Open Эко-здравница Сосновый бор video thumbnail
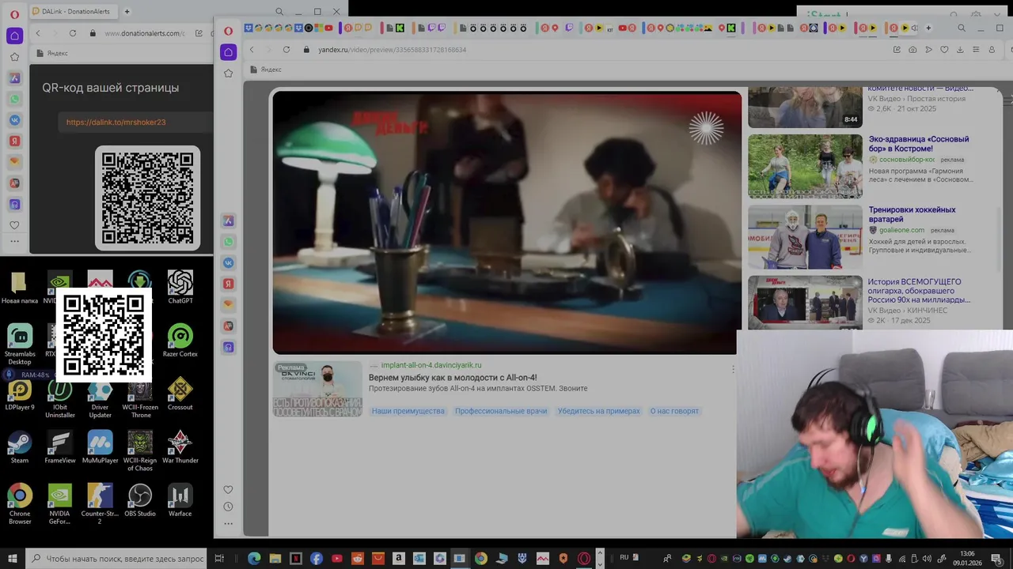 tap(805, 166)
